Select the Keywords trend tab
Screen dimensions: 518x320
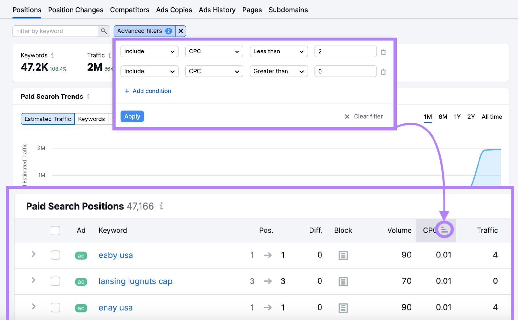tap(91, 119)
